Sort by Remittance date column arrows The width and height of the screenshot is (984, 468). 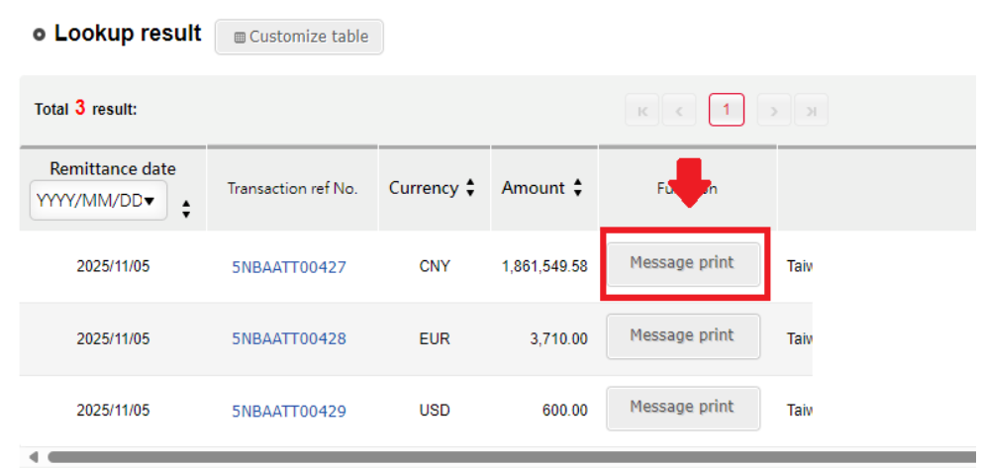pyautogui.click(x=186, y=208)
